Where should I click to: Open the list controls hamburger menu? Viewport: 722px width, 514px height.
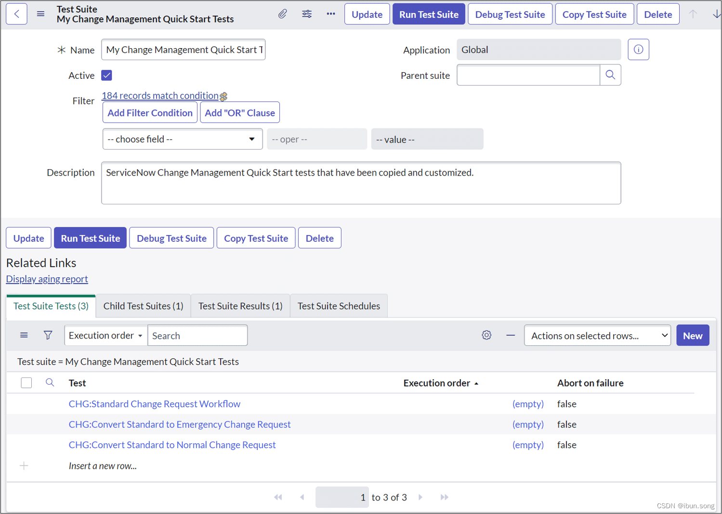24,335
